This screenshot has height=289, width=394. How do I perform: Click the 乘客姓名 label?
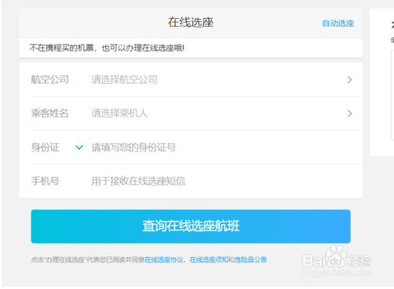[x=49, y=114]
